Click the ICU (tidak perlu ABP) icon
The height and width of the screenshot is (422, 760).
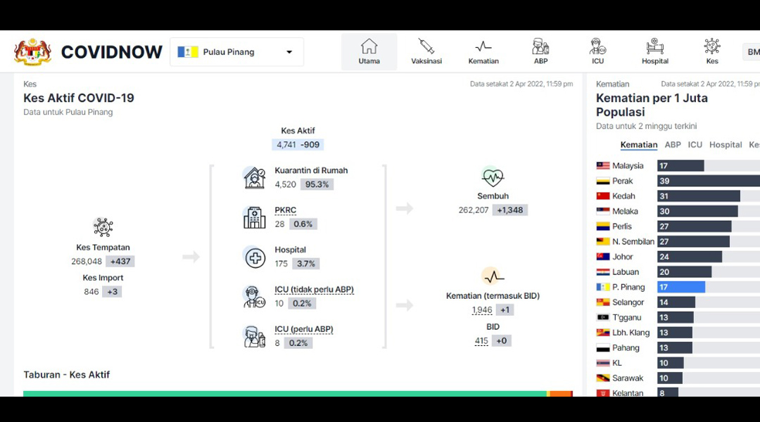point(255,297)
